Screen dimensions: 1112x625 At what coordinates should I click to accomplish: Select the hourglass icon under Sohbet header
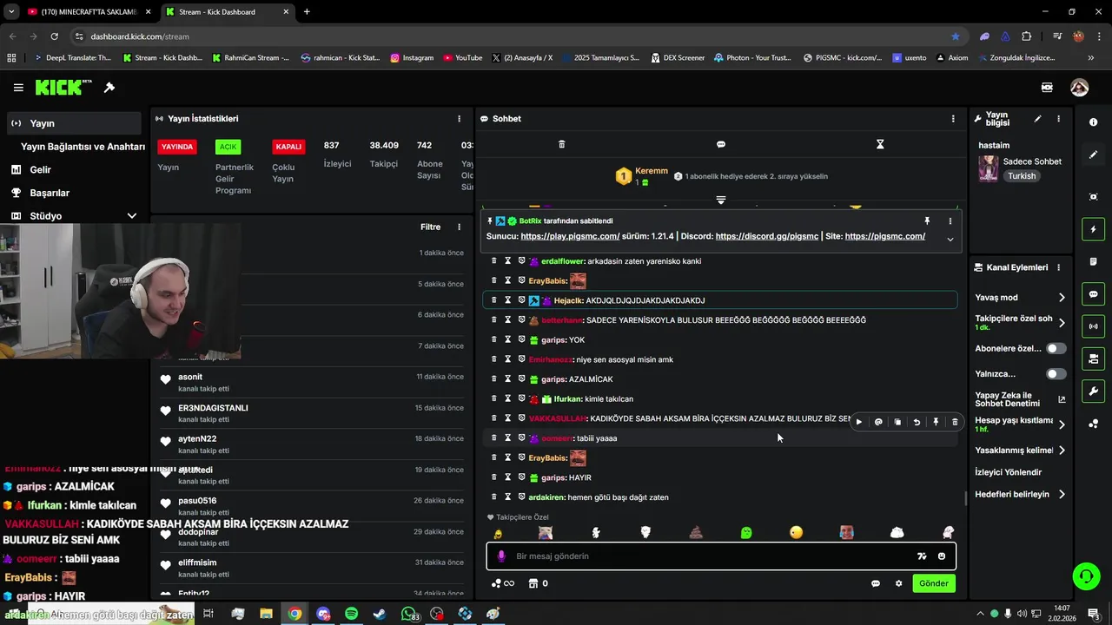[879, 144]
